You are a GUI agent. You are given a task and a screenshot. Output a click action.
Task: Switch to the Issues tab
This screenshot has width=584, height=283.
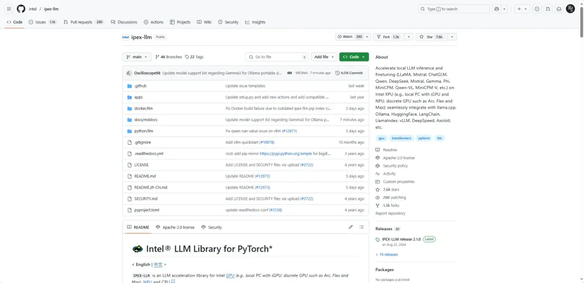click(x=43, y=22)
